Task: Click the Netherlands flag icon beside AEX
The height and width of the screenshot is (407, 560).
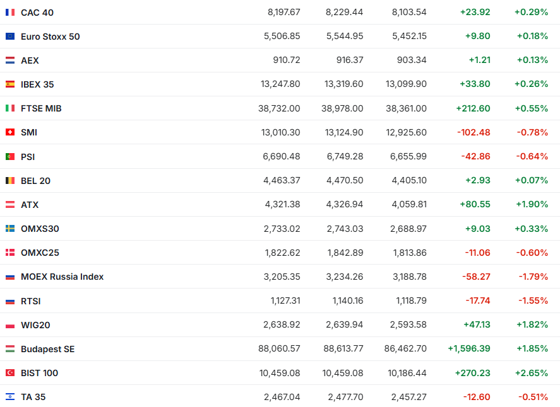Action: 10,60
